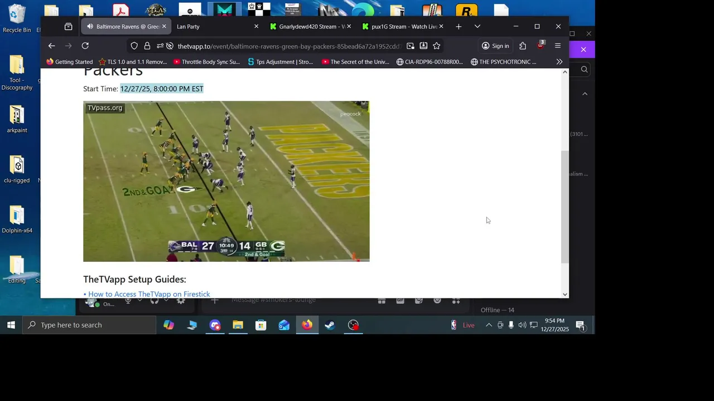Open the Firefox hamburger application menu
Image resolution: width=714 pixels, height=401 pixels.
tap(557, 46)
